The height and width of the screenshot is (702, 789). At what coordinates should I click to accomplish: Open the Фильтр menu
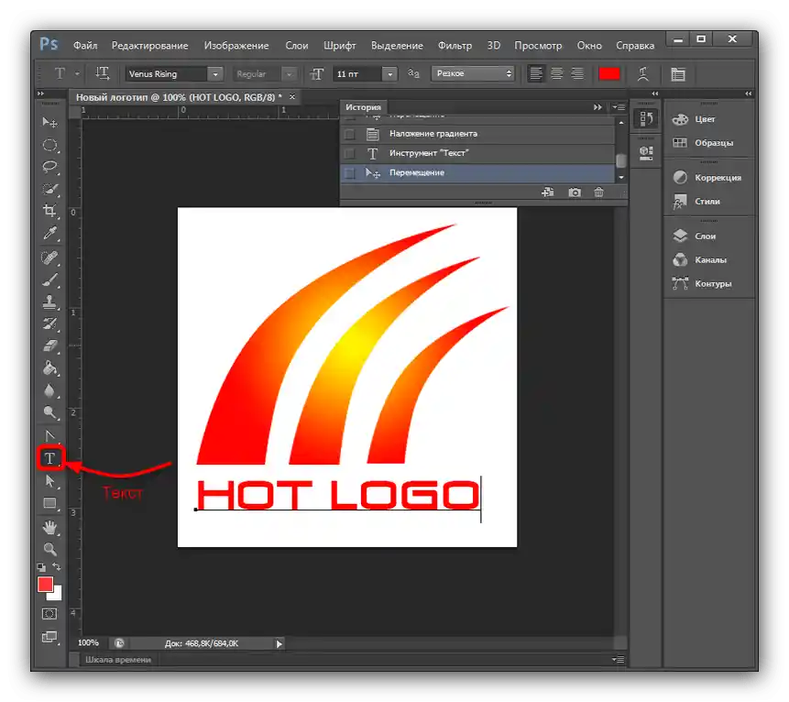[x=455, y=45]
